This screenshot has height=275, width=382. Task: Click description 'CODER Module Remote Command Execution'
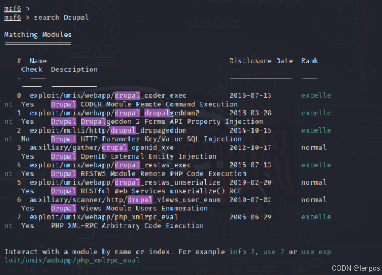click(159, 104)
